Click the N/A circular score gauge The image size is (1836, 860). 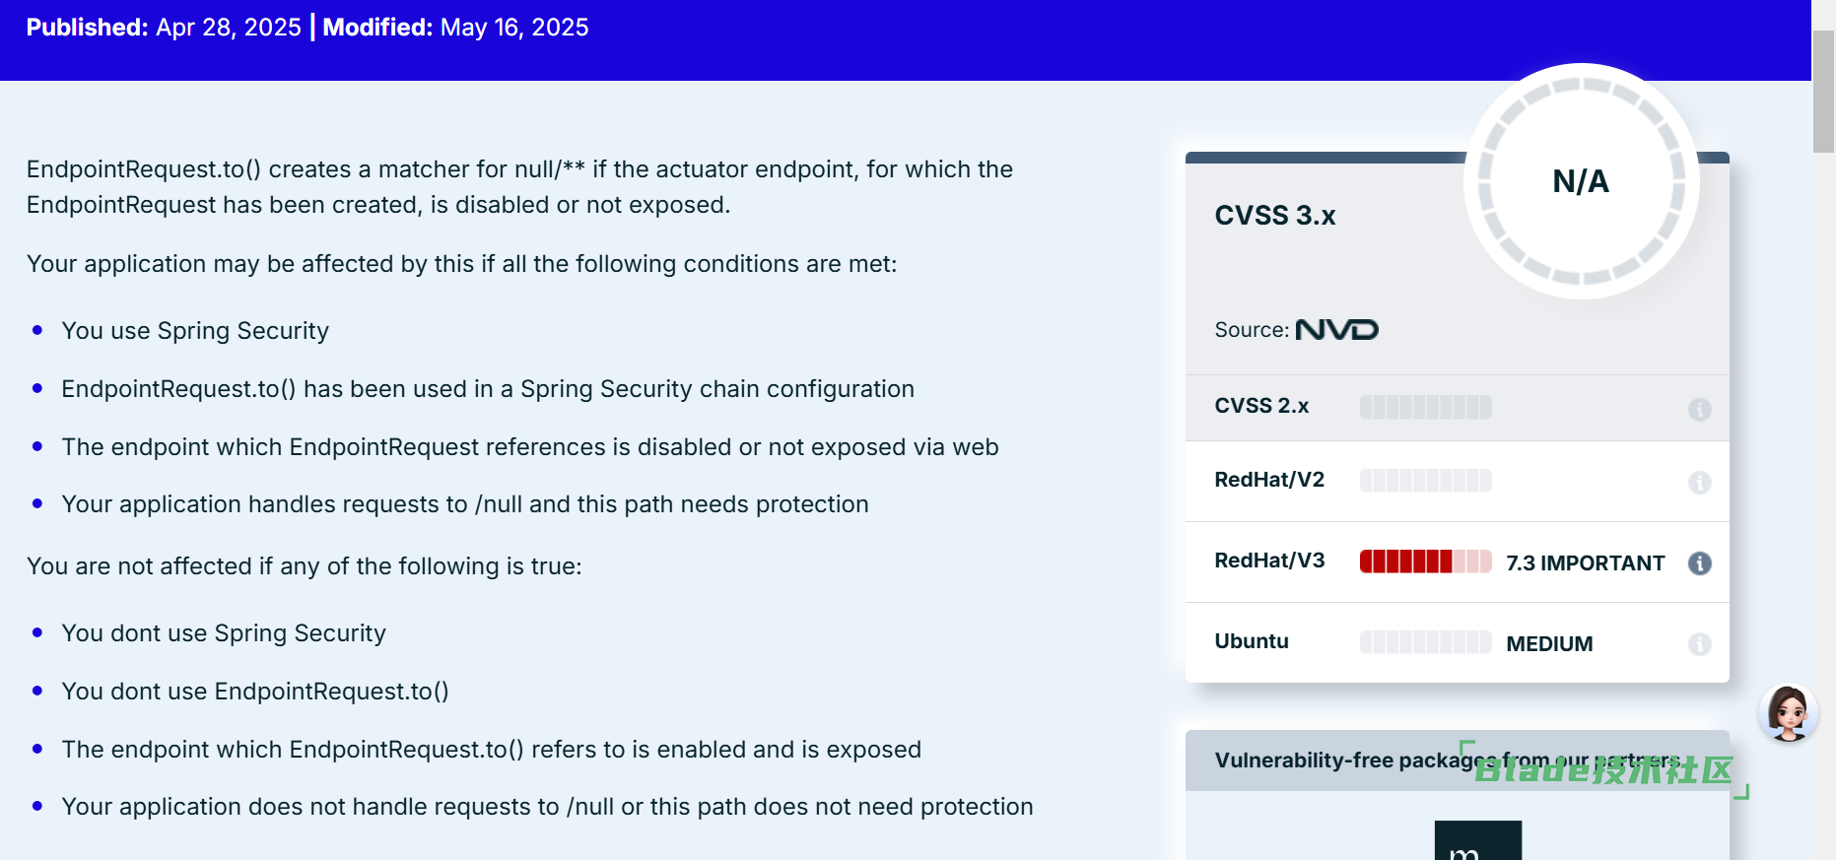coord(1581,181)
